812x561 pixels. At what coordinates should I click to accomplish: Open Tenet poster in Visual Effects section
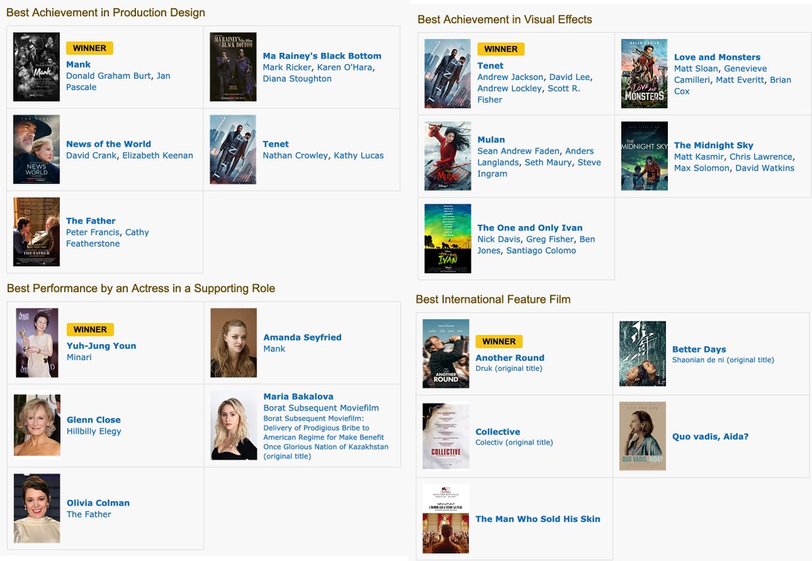point(447,74)
